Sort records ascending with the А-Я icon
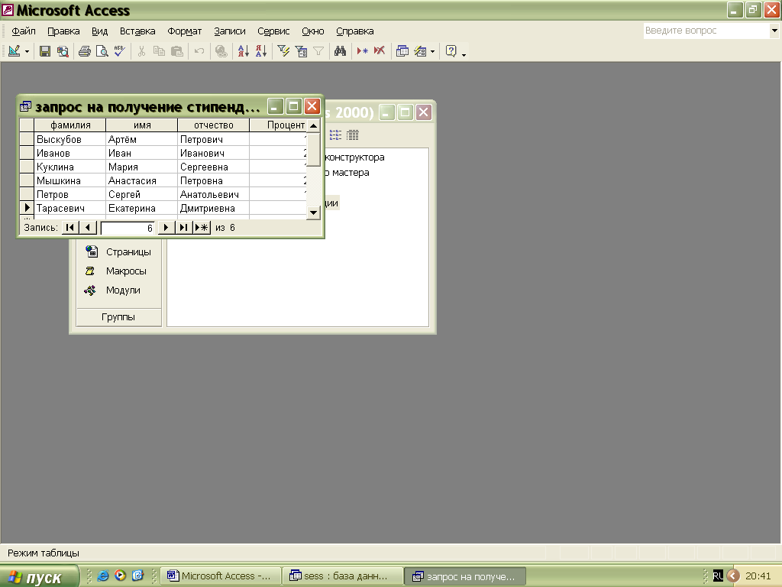 click(243, 51)
